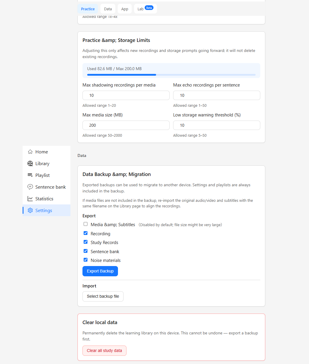
Task: Select Settings in the sidebar
Action: coord(46,210)
